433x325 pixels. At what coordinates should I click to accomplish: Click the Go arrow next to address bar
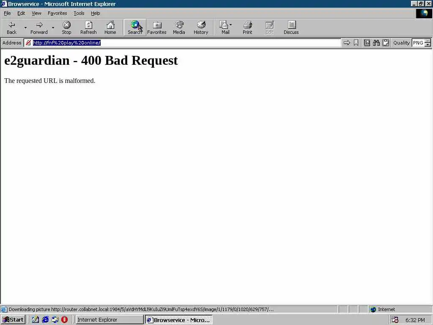(347, 43)
